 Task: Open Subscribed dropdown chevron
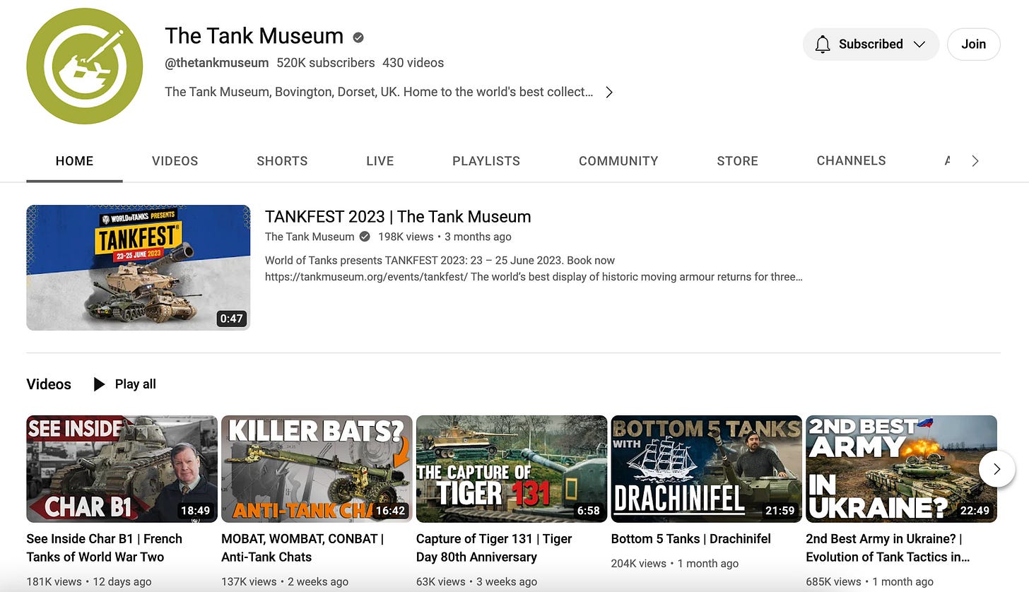click(x=919, y=45)
